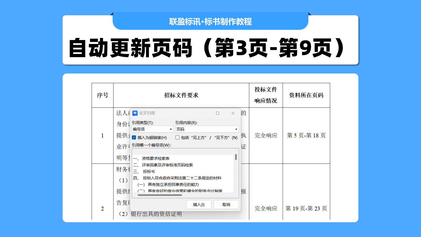Click the WPS icon in the 交叉引用 title bar
The image size is (421, 237).
click(x=135, y=113)
